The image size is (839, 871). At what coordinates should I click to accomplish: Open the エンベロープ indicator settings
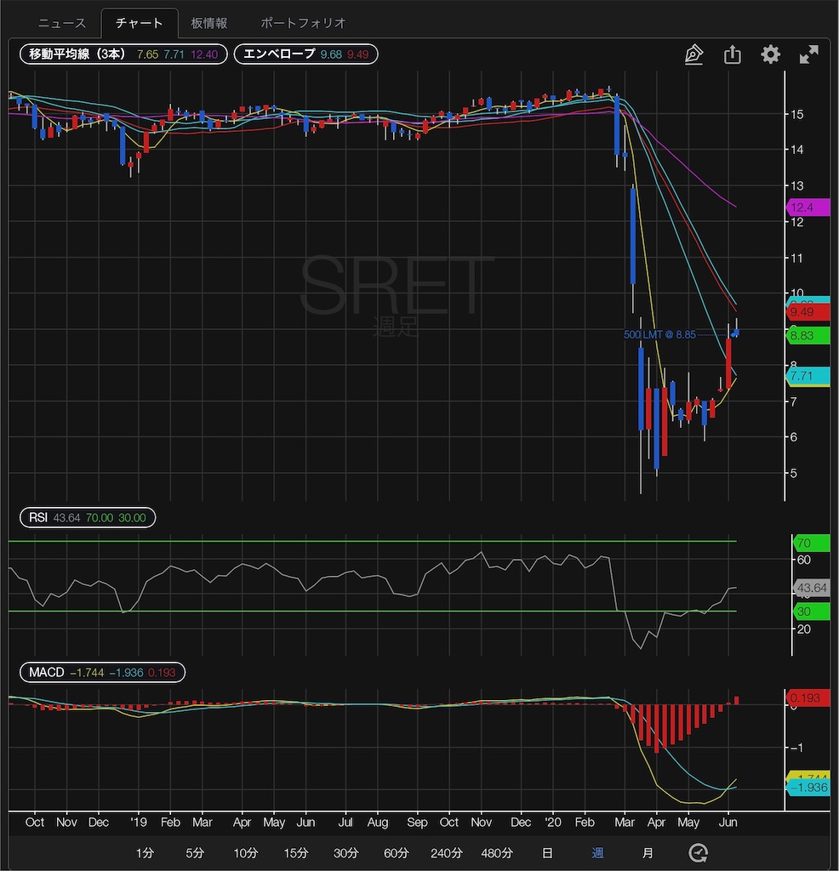305,54
